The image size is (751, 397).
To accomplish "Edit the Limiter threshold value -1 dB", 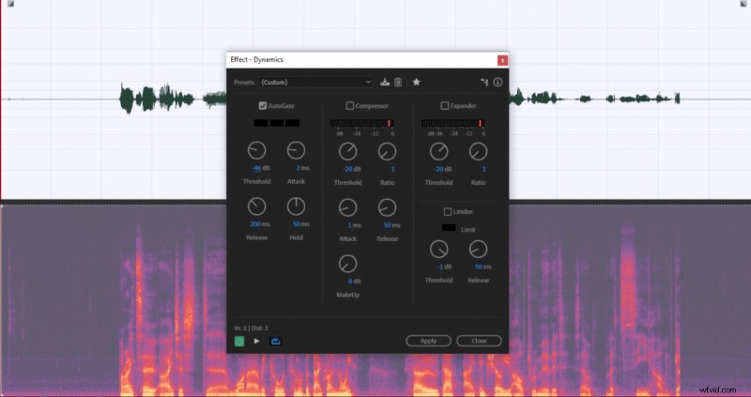I will (x=439, y=267).
